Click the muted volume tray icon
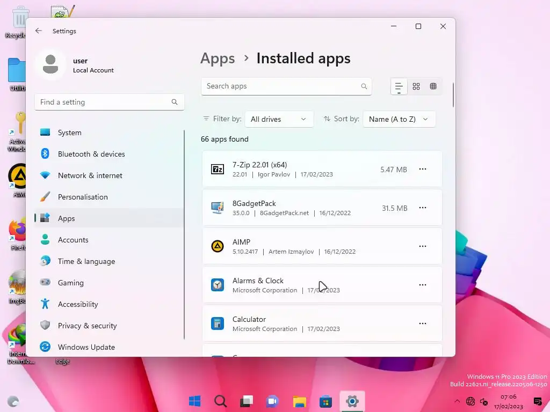The height and width of the screenshot is (412, 550). [484, 401]
